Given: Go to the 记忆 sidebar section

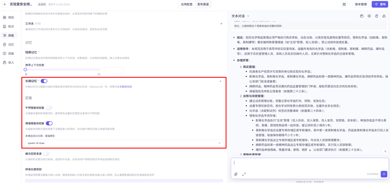Looking at the screenshot, I should (x=9, y=44).
